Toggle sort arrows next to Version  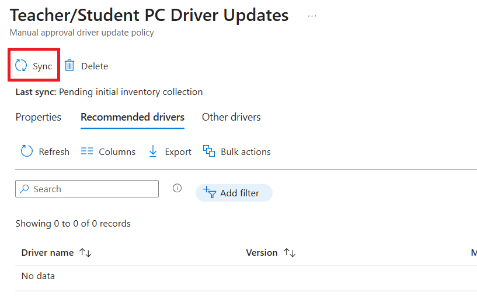(x=290, y=253)
